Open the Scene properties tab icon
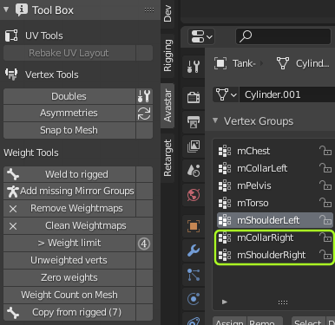This screenshot has height=325, width=335. [x=194, y=171]
